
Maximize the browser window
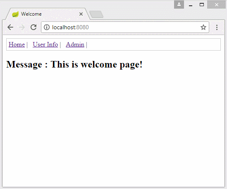tap(202, 5)
